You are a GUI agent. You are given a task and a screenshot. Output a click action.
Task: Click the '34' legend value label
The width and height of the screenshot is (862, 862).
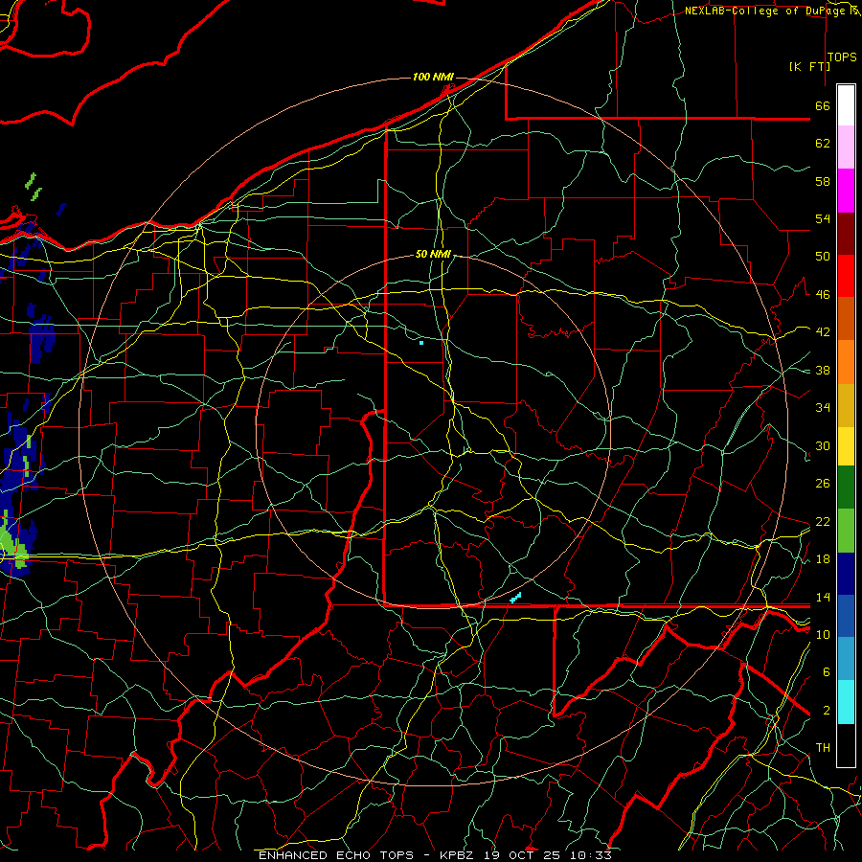click(823, 407)
